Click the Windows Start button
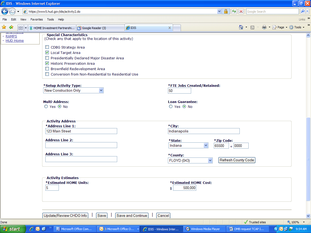Image resolution: width=311 pixels, height=233 pixels. 13,229
